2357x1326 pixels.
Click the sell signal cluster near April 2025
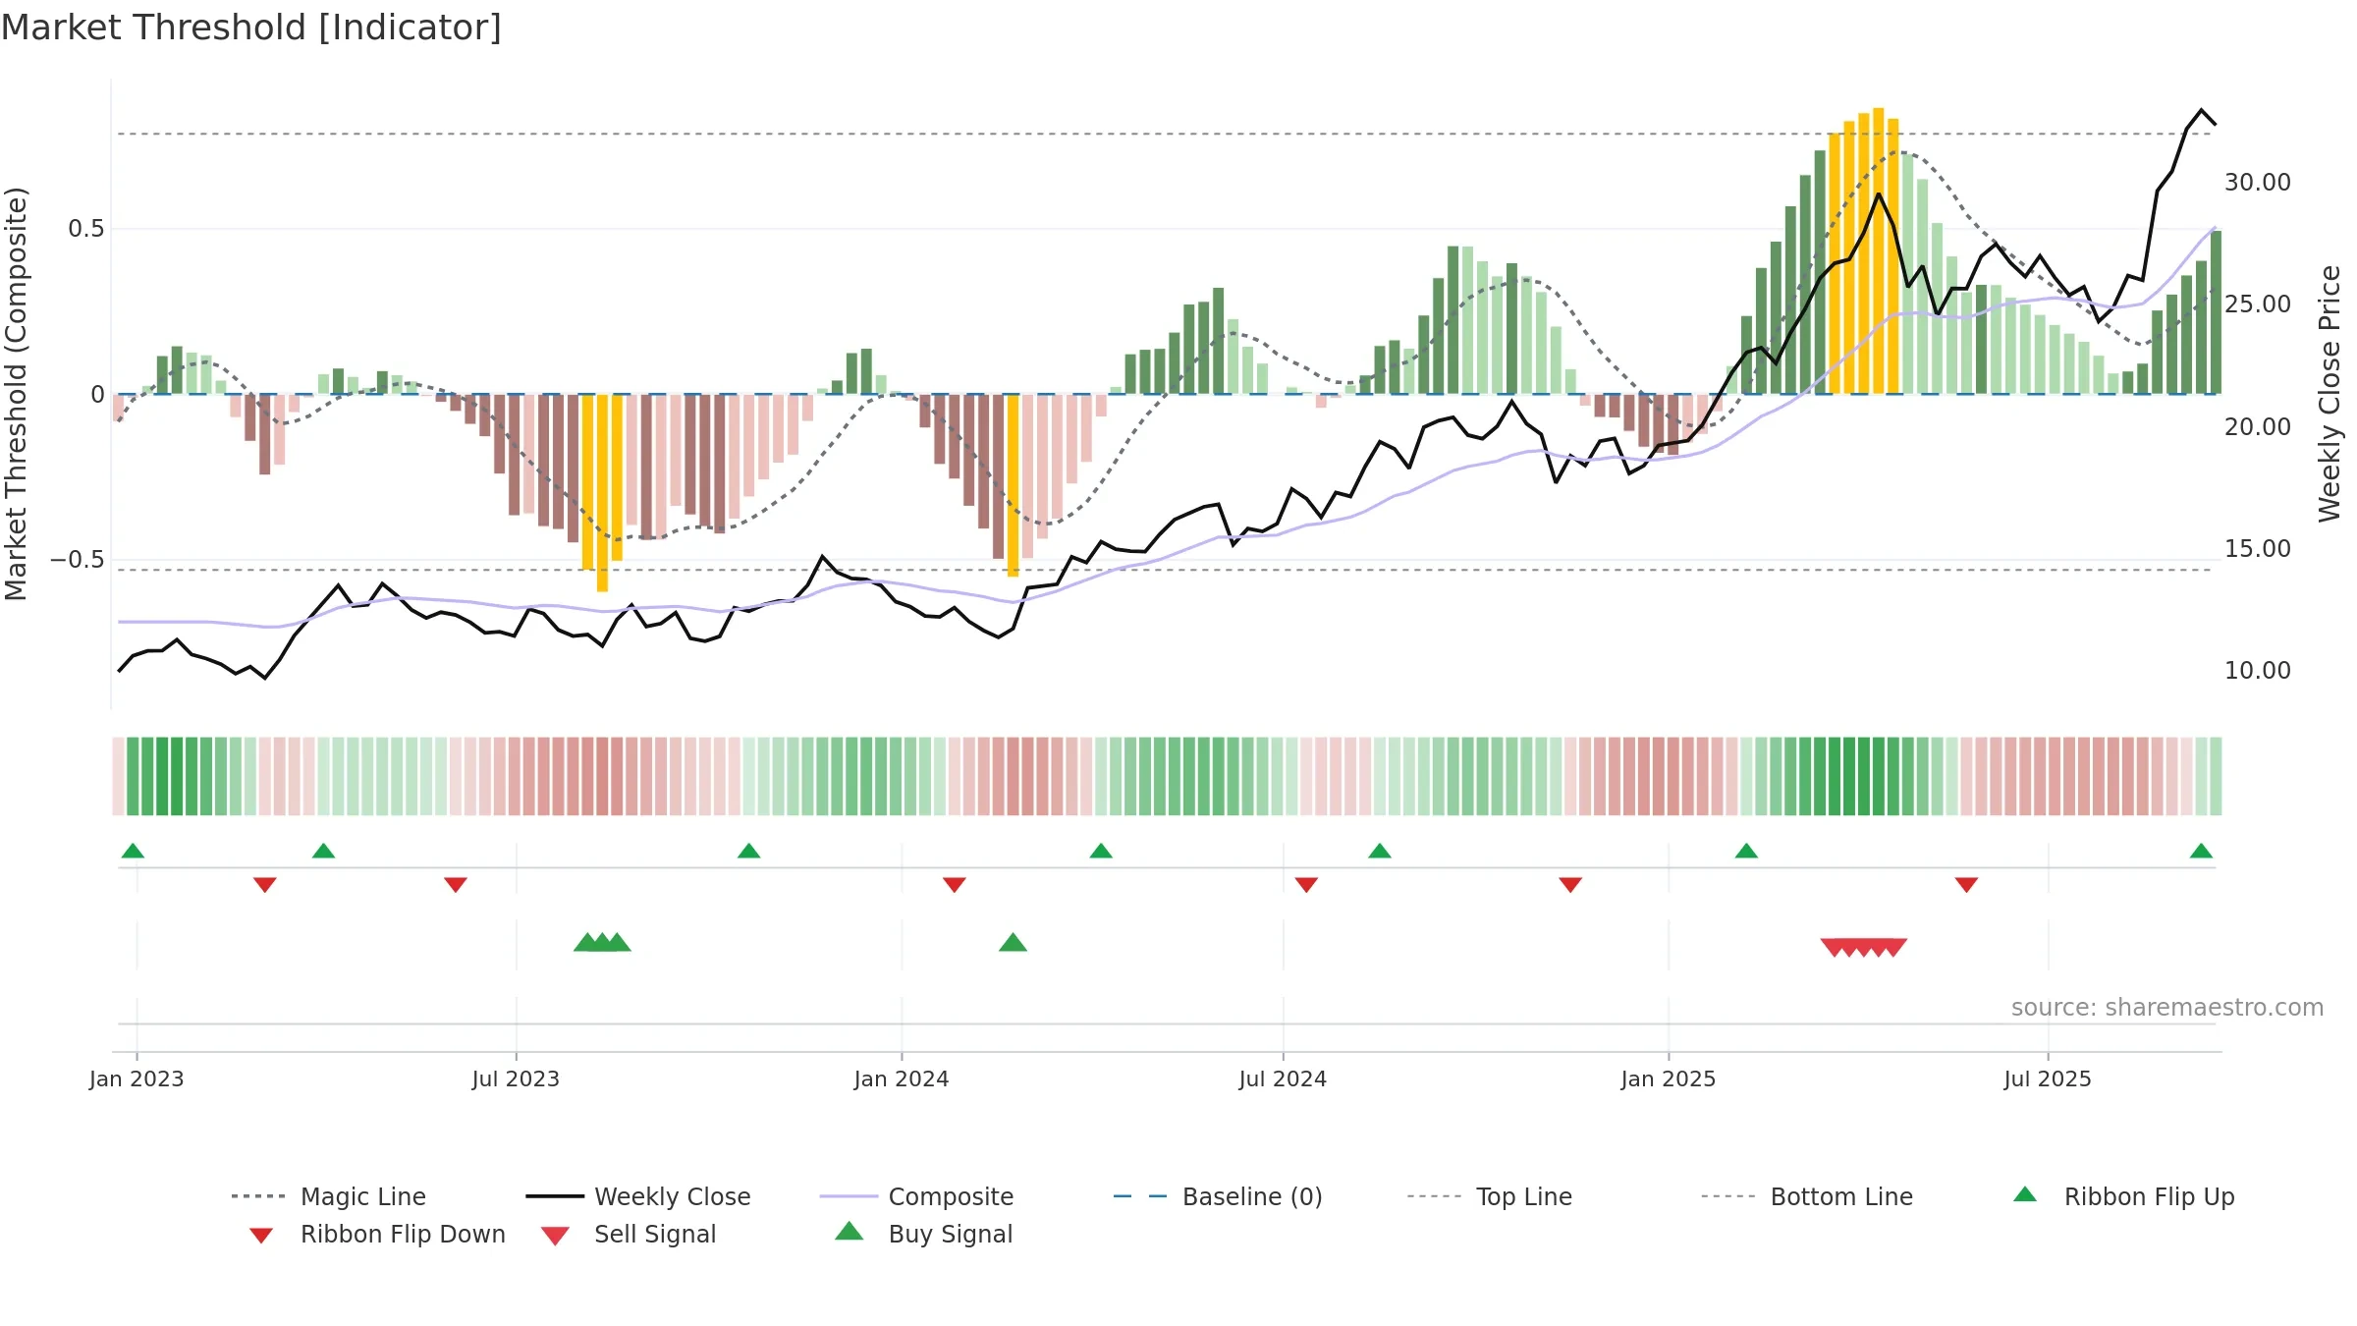1864,947
